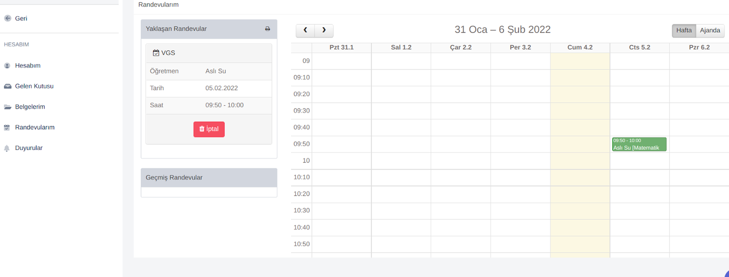Go to previous week in calendar
The width and height of the screenshot is (729, 277).
coord(305,30)
